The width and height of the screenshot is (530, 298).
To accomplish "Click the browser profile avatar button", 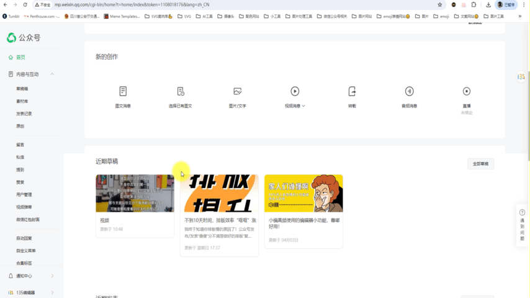I will click(x=506, y=5).
